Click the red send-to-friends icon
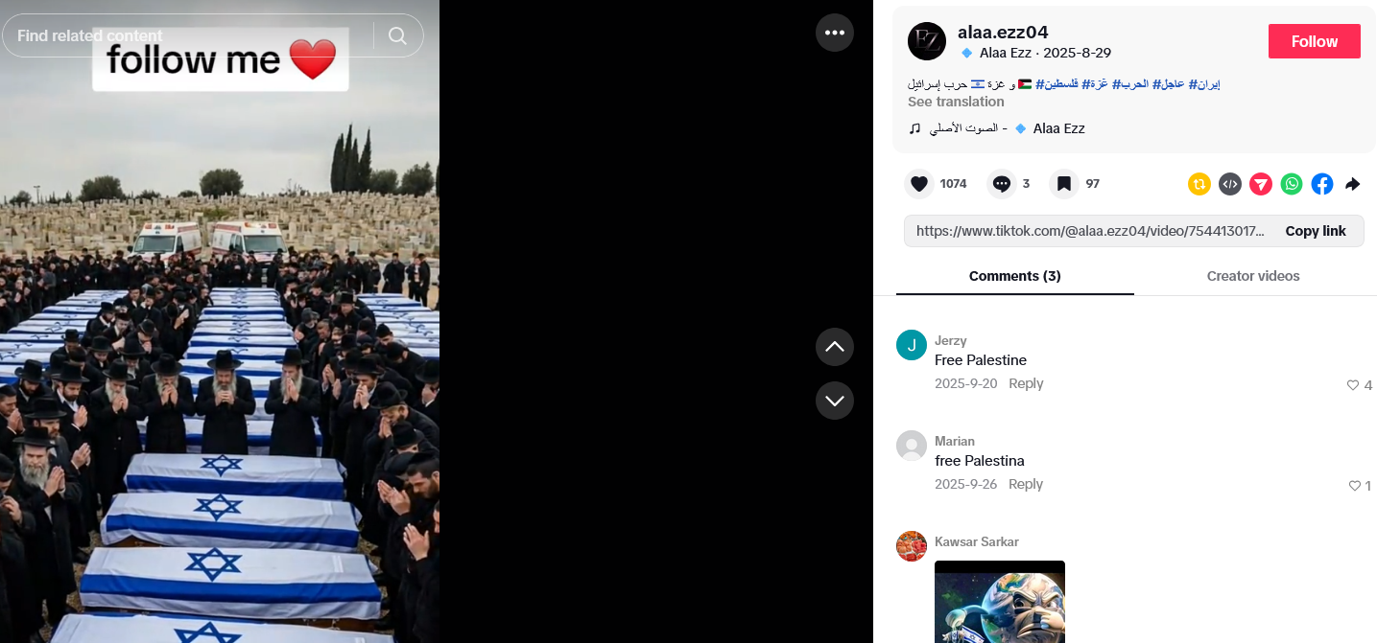 tap(1261, 184)
